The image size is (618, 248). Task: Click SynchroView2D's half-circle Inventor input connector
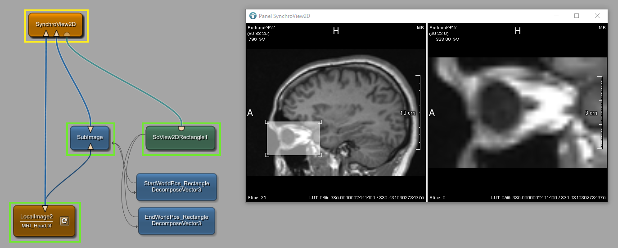click(x=67, y=34)
